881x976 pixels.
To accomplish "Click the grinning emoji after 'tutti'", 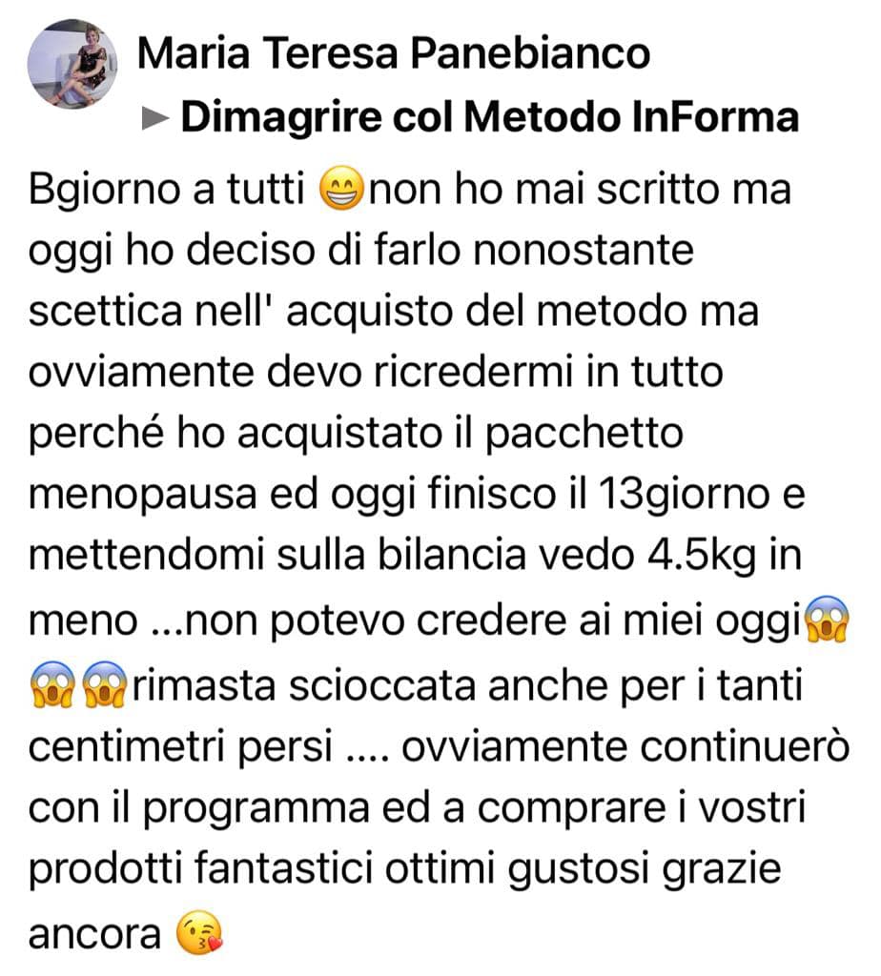I will click(341, 190).
